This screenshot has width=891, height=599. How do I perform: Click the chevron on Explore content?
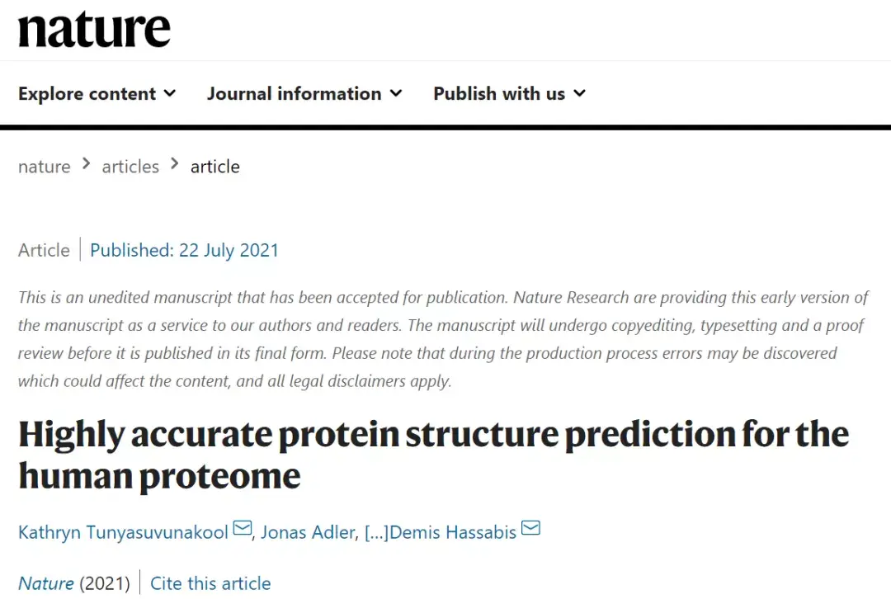pos(171,93)
